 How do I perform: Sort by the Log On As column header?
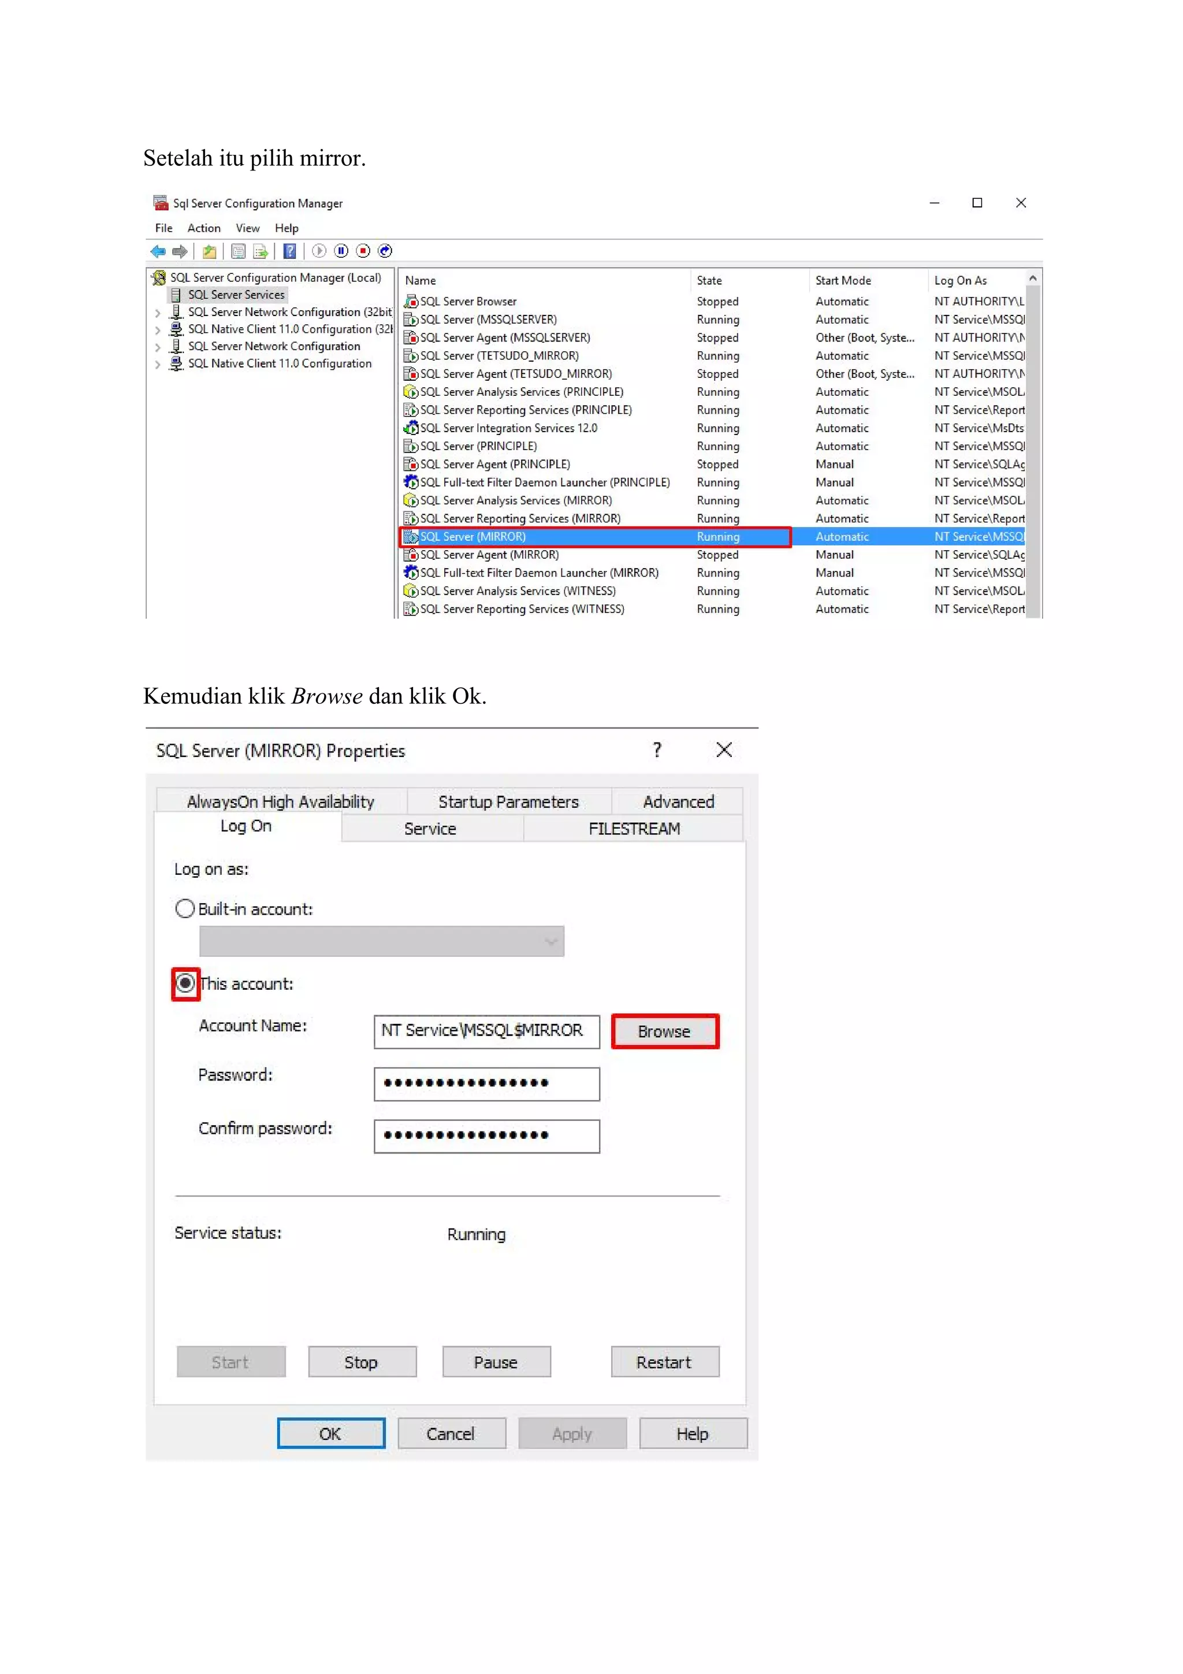tap(977, 281)
